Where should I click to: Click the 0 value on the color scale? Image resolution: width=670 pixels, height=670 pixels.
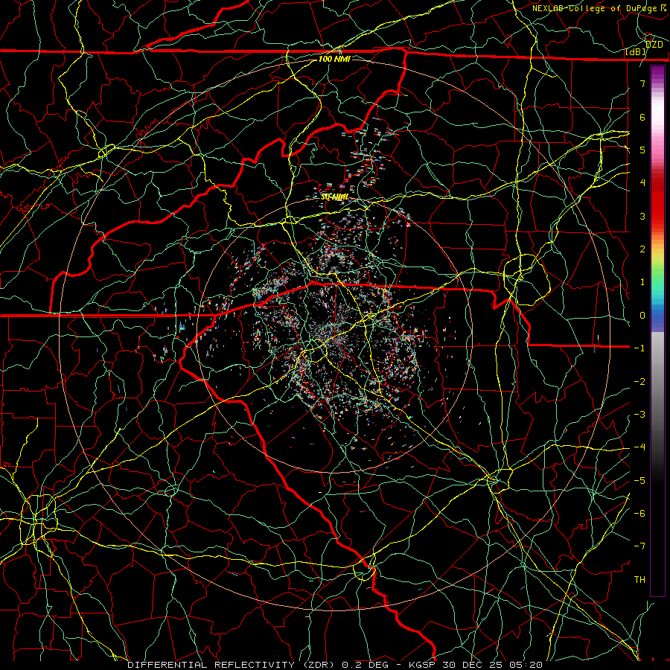tap(642, 316)
